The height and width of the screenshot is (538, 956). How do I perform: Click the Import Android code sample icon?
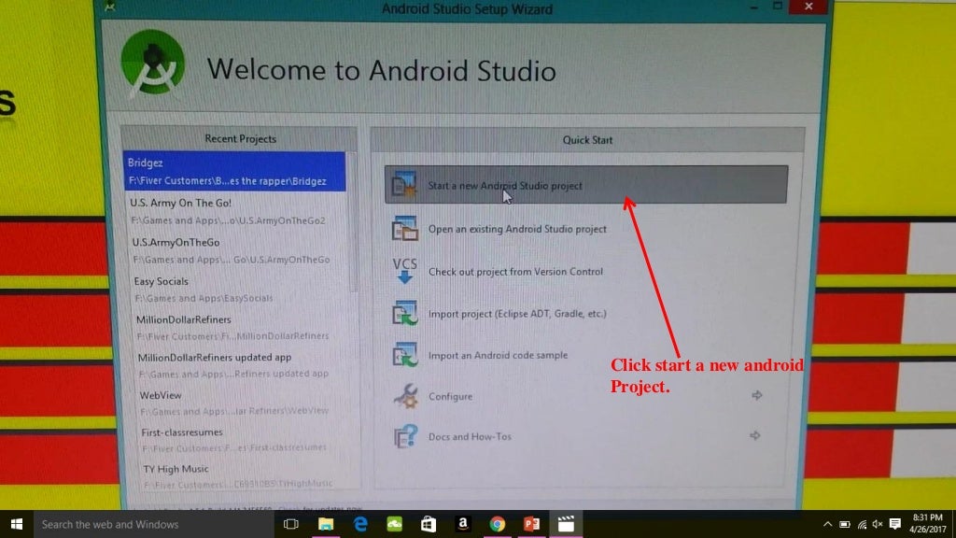coord(405,354)
